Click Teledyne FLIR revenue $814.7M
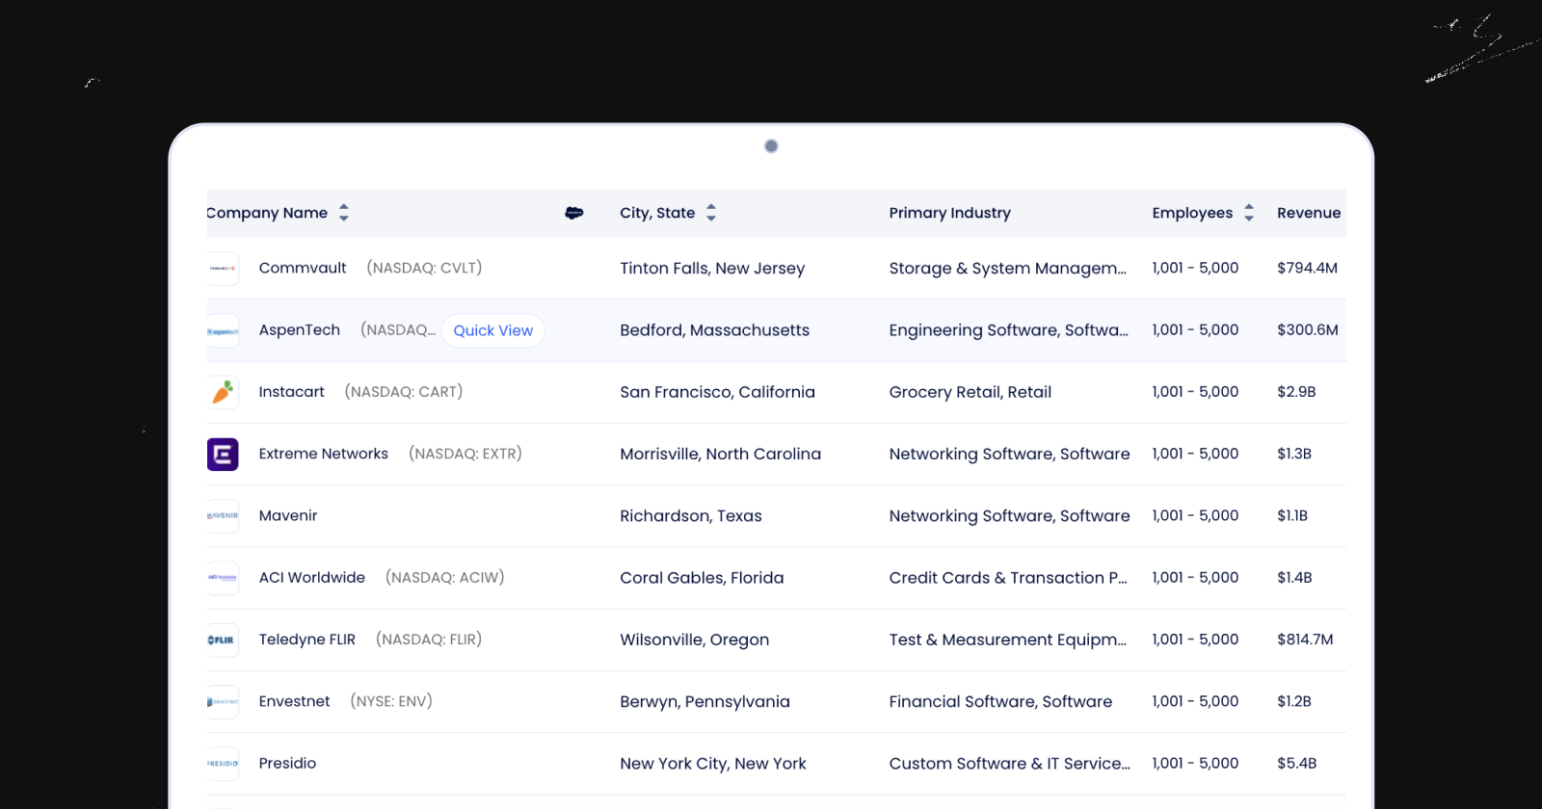This screenshot has width=1542, height=809. [1306, 639]
